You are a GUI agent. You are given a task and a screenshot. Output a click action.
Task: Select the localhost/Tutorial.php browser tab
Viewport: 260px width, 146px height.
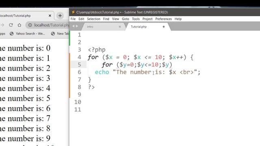click(x=26, y=16)
